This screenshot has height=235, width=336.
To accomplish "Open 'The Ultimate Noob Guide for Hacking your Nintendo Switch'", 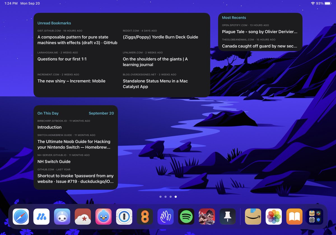I will [x=74, y=144].
